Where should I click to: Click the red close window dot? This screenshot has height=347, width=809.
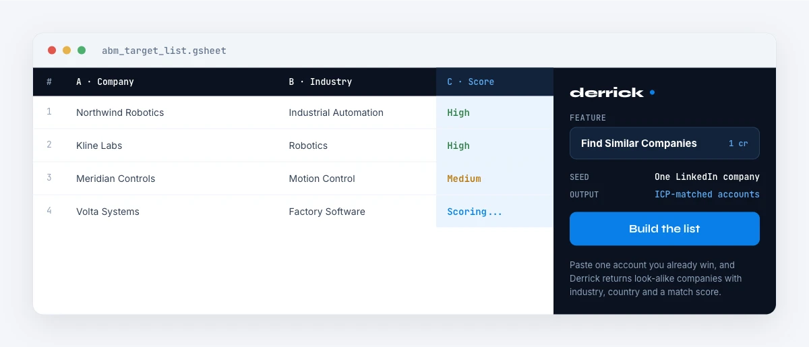(x=52, y=51)
